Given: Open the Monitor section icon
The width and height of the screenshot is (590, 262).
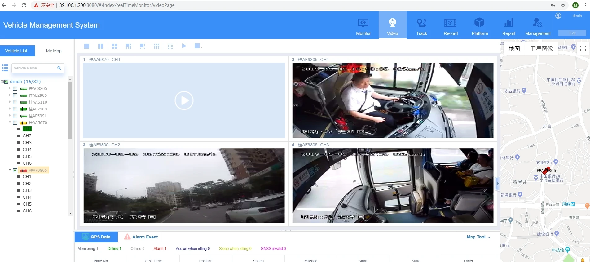Looking at the screenshot, I should (x=363, y=23).
